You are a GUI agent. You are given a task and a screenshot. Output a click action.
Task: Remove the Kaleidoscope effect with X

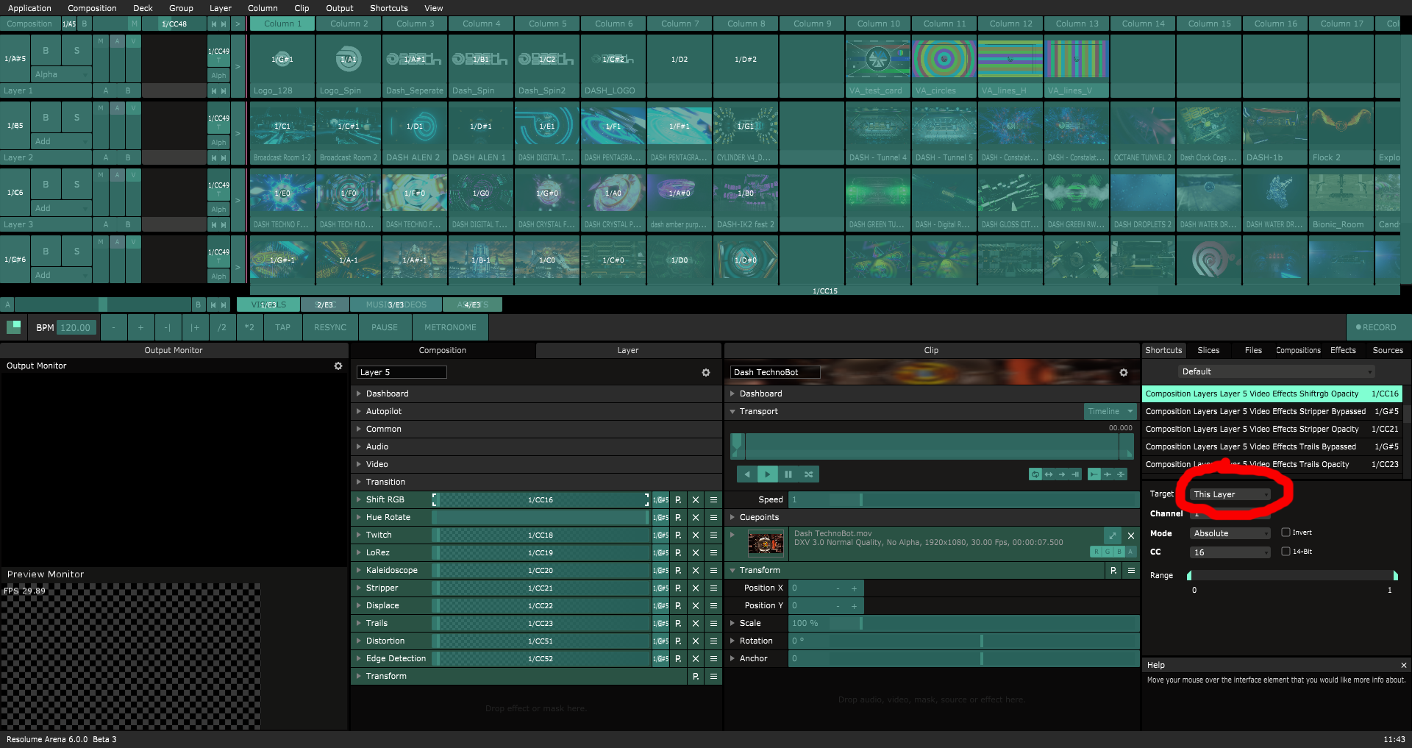tap(695, 571)
